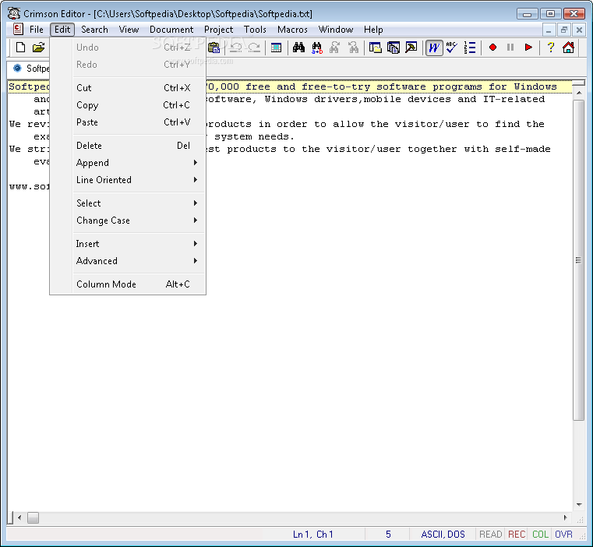The image size is (593, 547).
Task: Click the New document toolbar icon
Action: (x=20, y=48)
